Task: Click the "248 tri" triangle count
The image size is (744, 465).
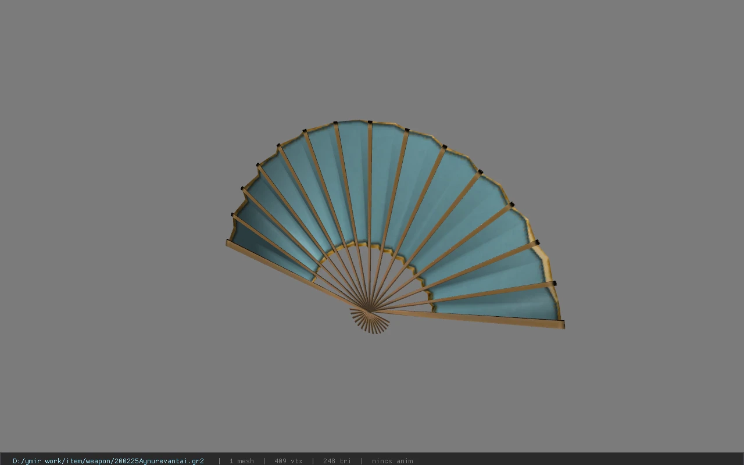Action: pyautogui.click(x=337, y=461)
